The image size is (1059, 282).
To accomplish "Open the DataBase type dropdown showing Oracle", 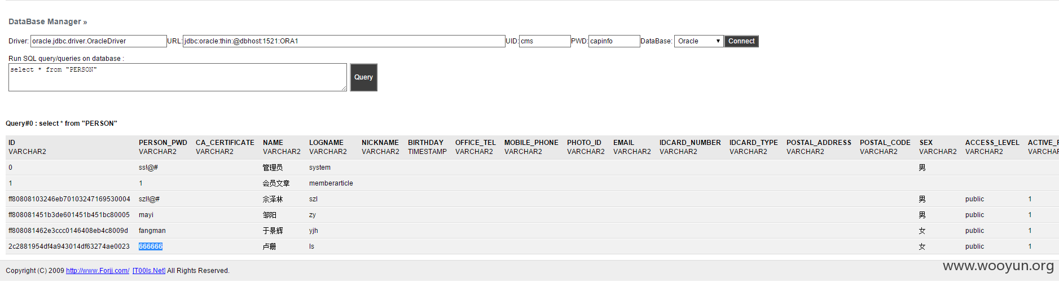I will tap(698, 41).
